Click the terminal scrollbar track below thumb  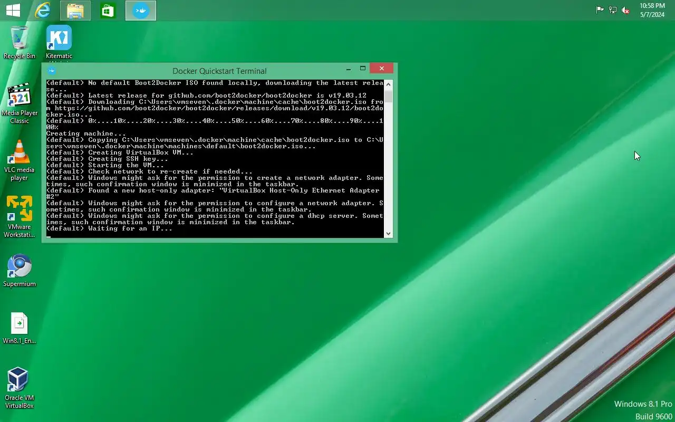click(389, 166)
